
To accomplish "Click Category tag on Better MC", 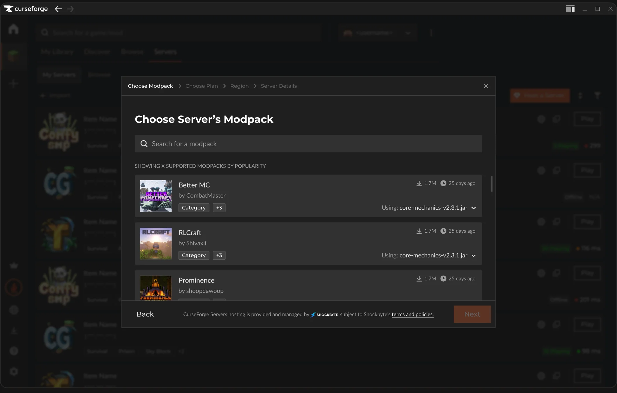I will point(194,208).
